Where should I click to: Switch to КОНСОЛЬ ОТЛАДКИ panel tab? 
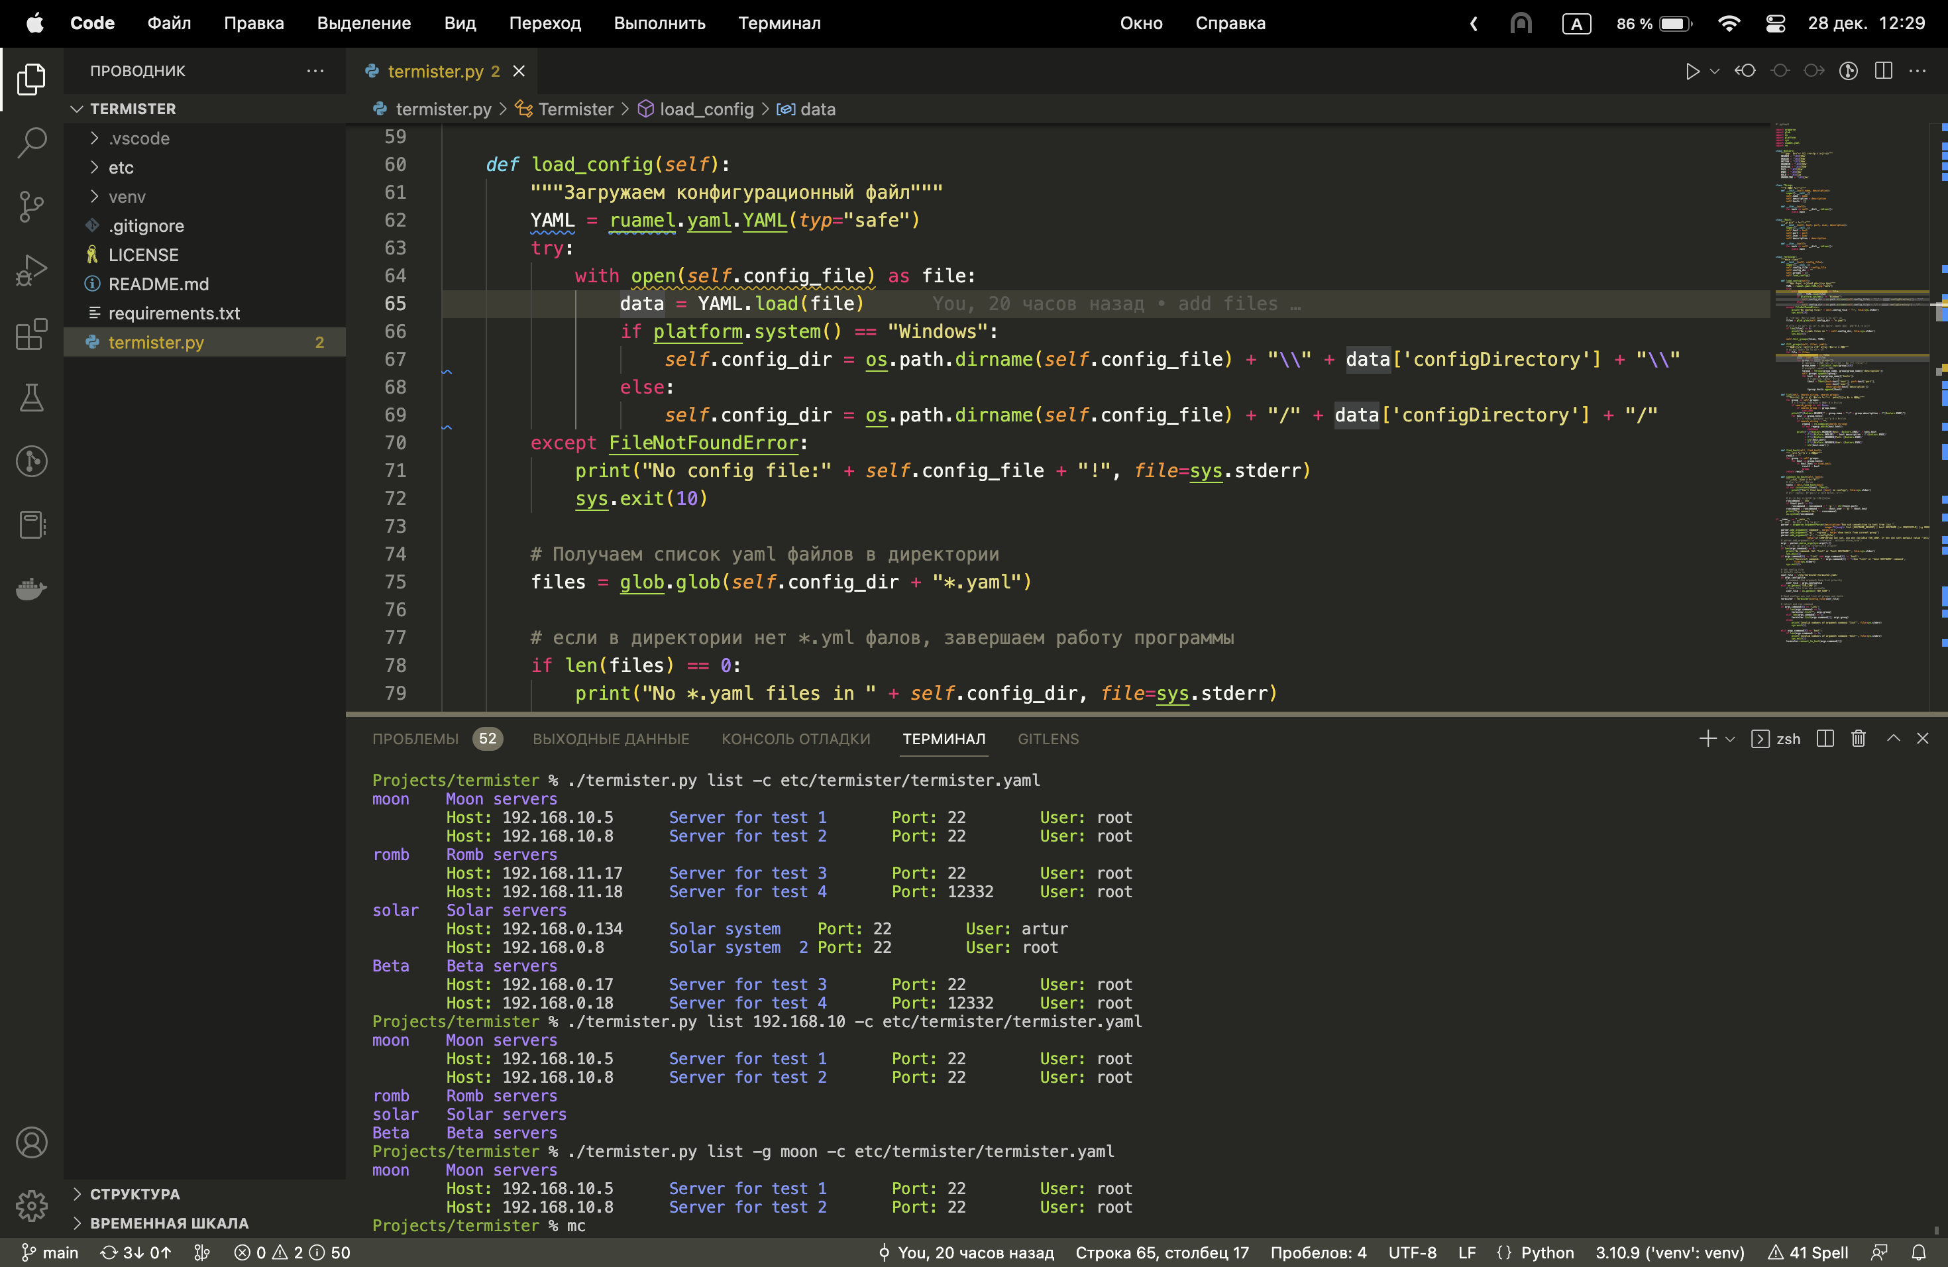point(796,739)
